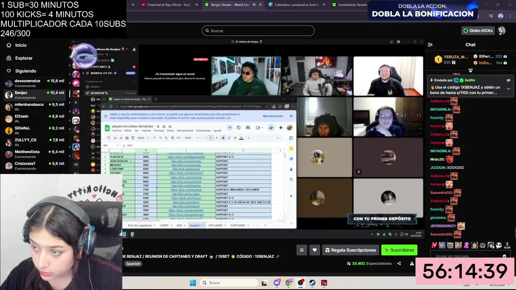Open Pool de Jugadores sheet tab dropdown arrow
Screen dimensions: 516x290
pos(154,226)
